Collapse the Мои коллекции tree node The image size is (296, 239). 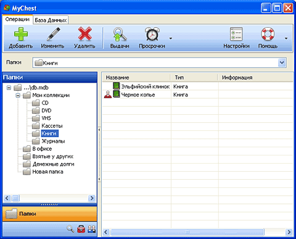coord(18,95)
